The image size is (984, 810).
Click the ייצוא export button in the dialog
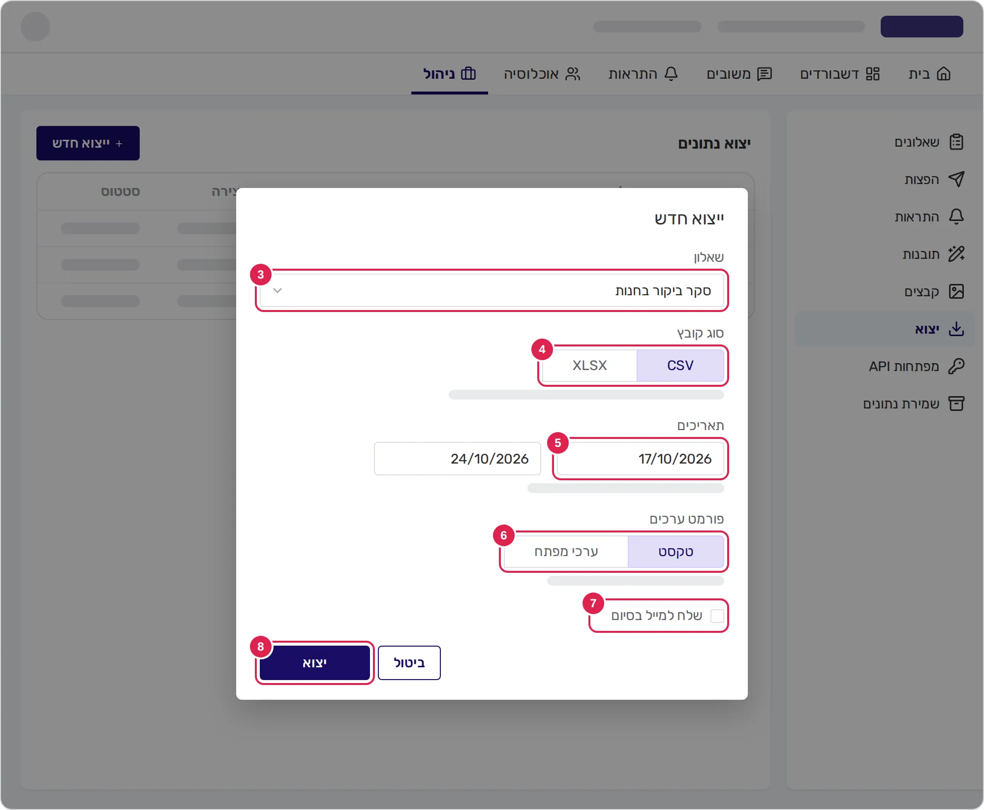coord(315,663)
